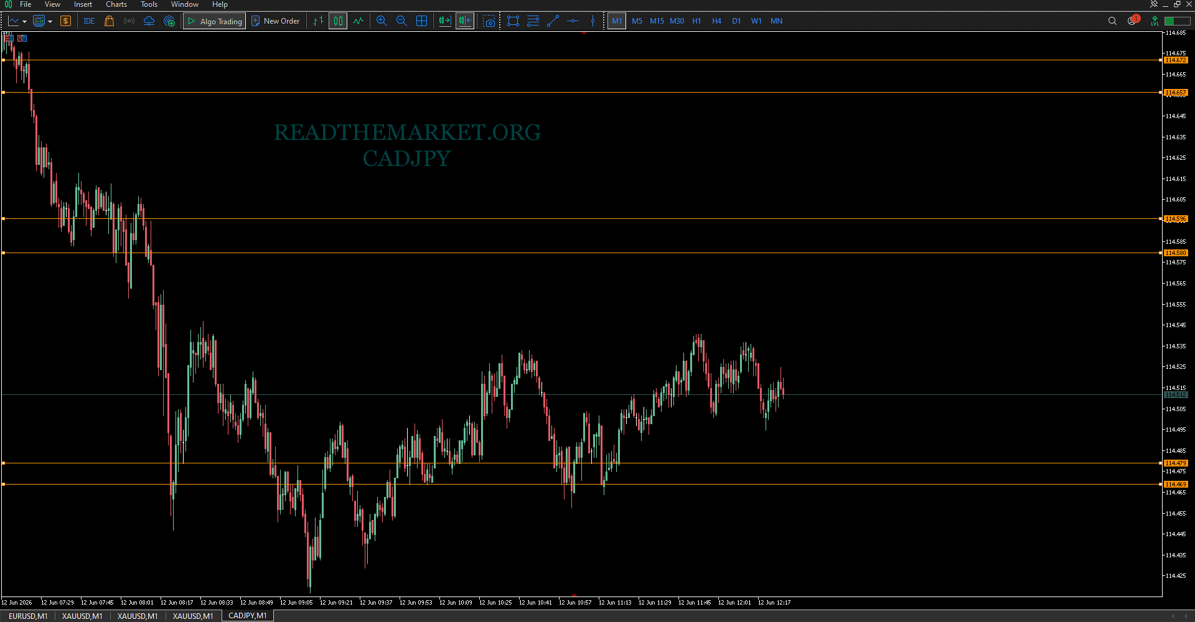
Task: Open the View menu
Action: point(52,4)
